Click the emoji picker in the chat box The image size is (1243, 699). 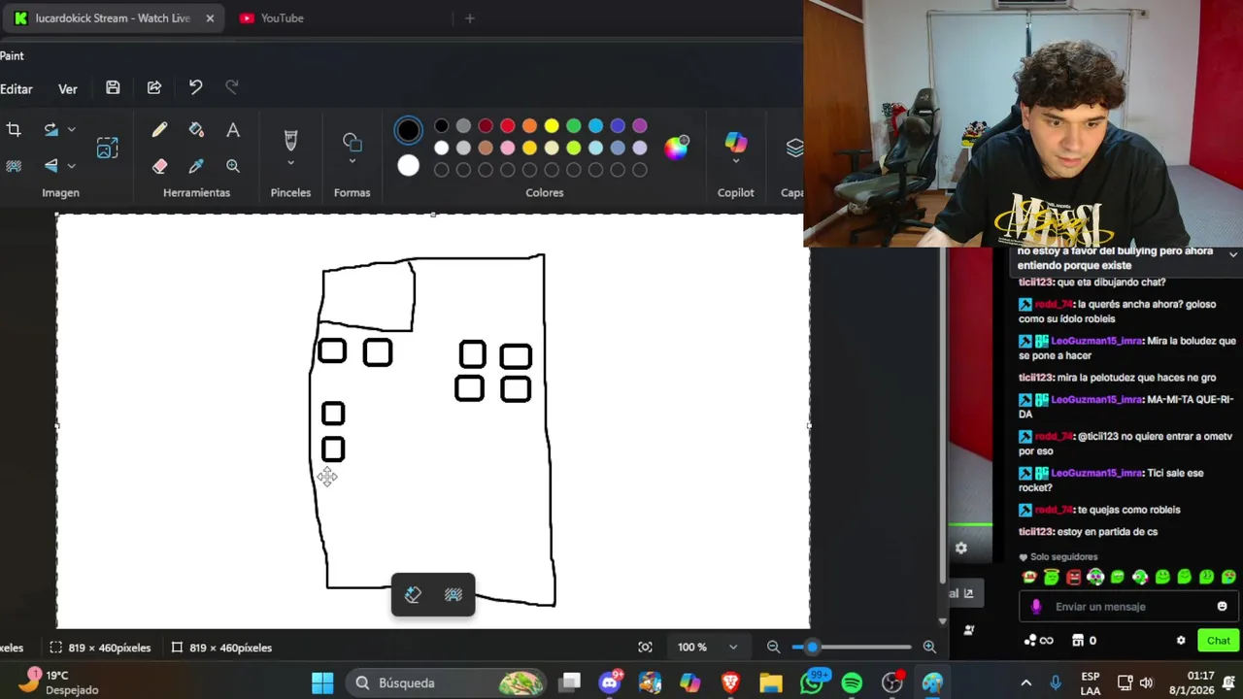[1222, 607]
